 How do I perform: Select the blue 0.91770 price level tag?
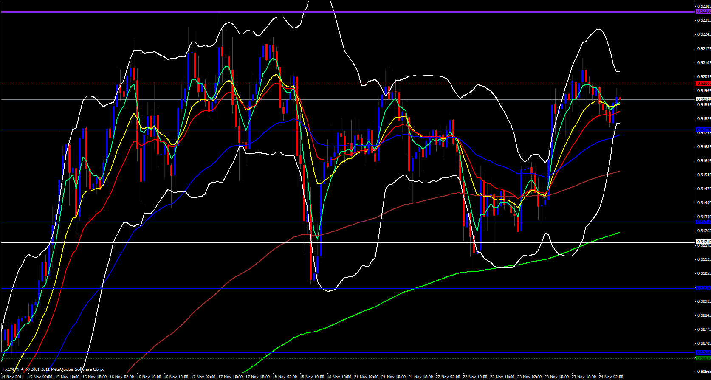[703, 129]
